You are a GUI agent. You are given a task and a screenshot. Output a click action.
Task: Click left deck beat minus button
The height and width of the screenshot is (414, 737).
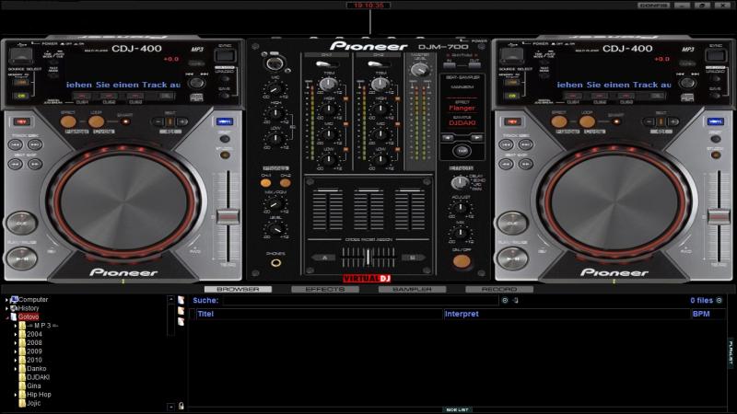tap(158, 121)
